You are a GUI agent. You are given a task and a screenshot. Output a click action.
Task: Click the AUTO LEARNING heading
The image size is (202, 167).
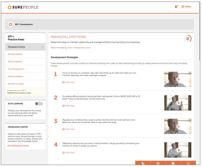[15, 104]
